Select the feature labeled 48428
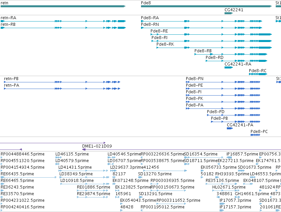This screenshot has width=281, height=212. coord(127,207)
